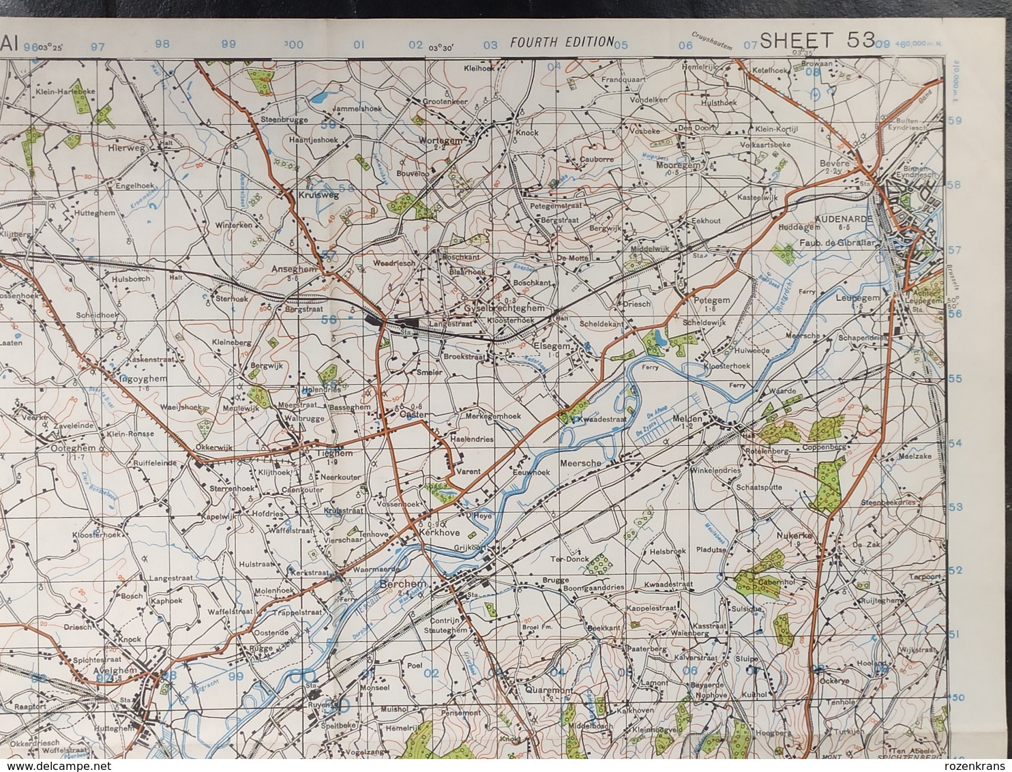Select the Paaterberg place name
Viewport: 1012px width, 772px height.
(x=647, y=649)
